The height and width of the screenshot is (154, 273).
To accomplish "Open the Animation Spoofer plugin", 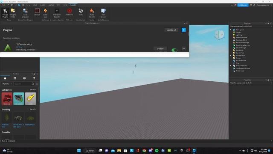I will (x=57, y=13).
